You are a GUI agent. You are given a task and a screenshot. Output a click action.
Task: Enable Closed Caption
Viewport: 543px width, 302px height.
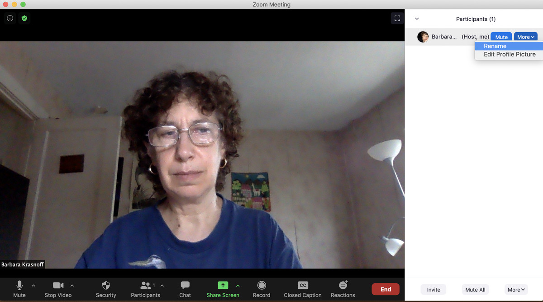pyautogui.click(x=302, y=289)
